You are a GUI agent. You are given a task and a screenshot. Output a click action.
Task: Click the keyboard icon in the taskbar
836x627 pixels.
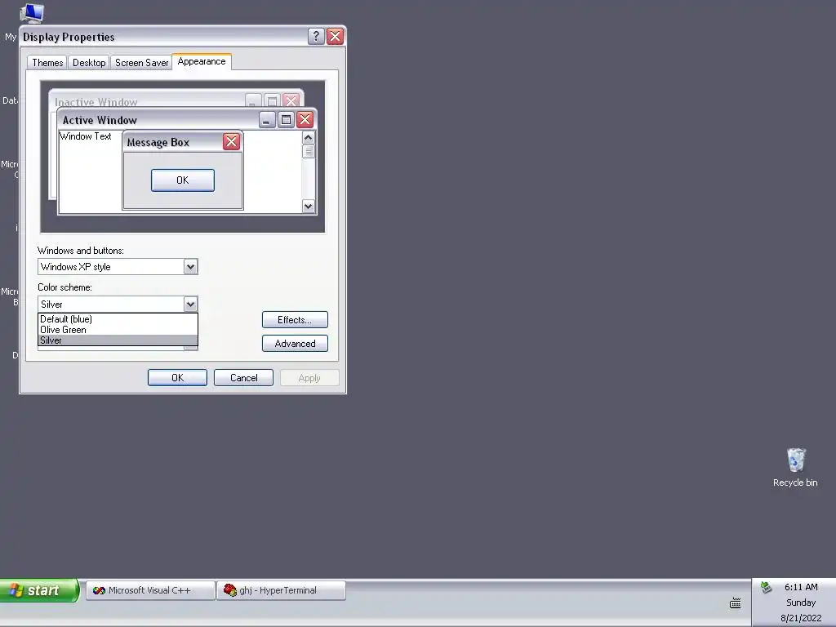(736, 603)
